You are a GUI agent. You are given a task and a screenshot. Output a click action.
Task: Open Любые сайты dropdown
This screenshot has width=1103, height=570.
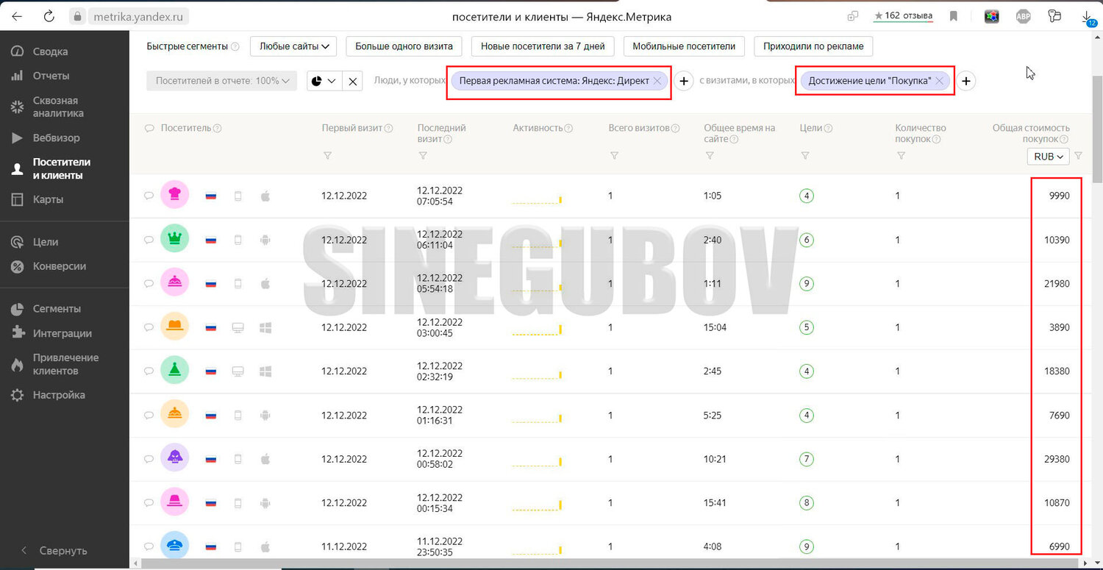[x=293, y=46]
